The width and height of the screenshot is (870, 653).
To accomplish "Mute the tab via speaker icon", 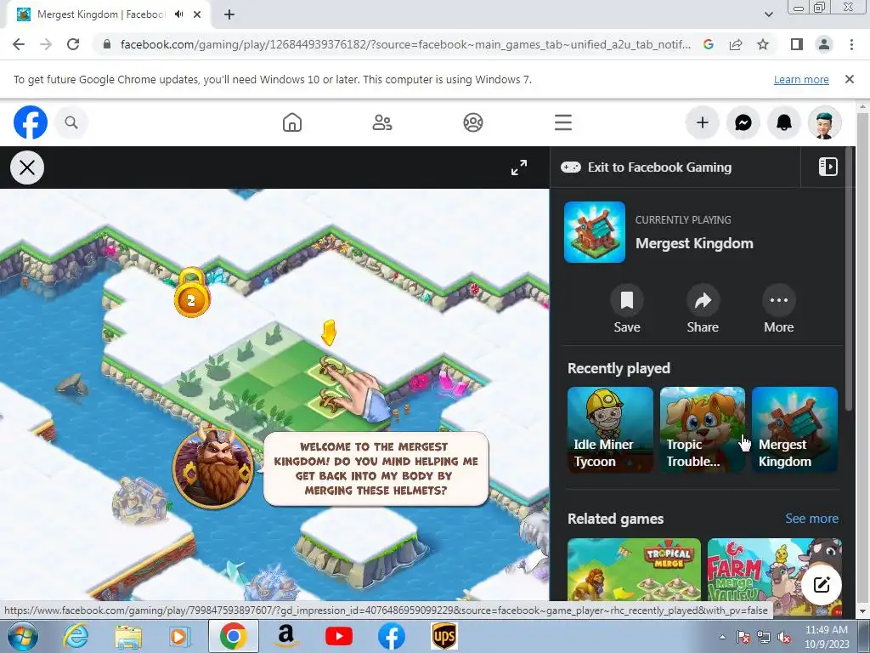I will click(178, 14).
